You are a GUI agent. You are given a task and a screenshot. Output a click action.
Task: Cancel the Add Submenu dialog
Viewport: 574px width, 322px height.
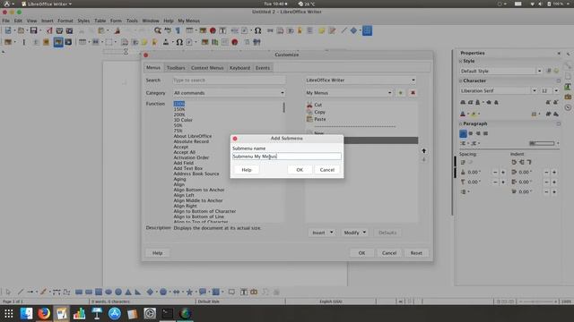[326, 170]
